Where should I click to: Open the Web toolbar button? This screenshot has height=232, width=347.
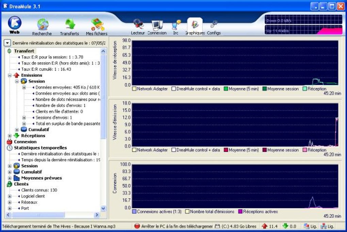15,25
